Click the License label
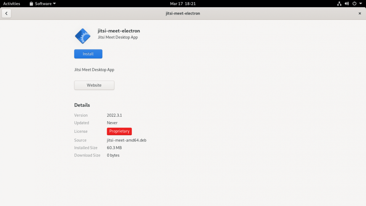This screenshot has width=366, height=206. pyautogui.click(x=81, y=131)
